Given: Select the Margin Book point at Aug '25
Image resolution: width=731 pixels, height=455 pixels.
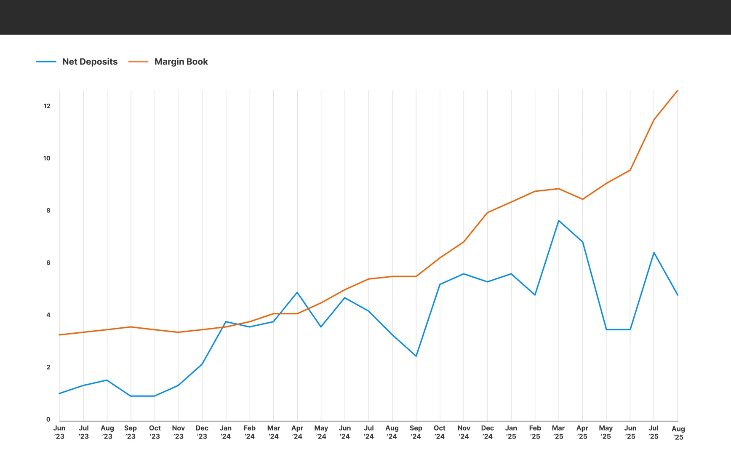Looking at the screenshot, I should click(677, 91).
